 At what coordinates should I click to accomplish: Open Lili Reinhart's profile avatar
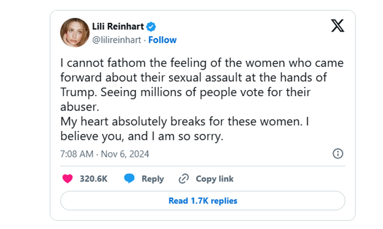[x=74, y=32]
